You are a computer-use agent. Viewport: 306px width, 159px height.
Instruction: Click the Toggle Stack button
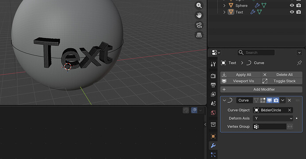282,81
